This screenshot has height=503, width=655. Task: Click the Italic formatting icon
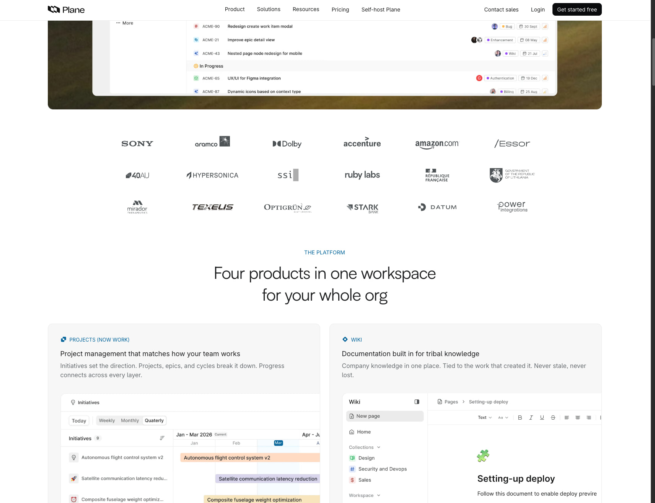coord(531,418)
